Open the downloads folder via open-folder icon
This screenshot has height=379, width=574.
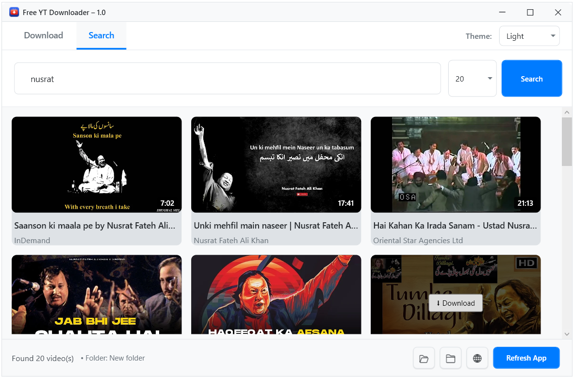424,358
